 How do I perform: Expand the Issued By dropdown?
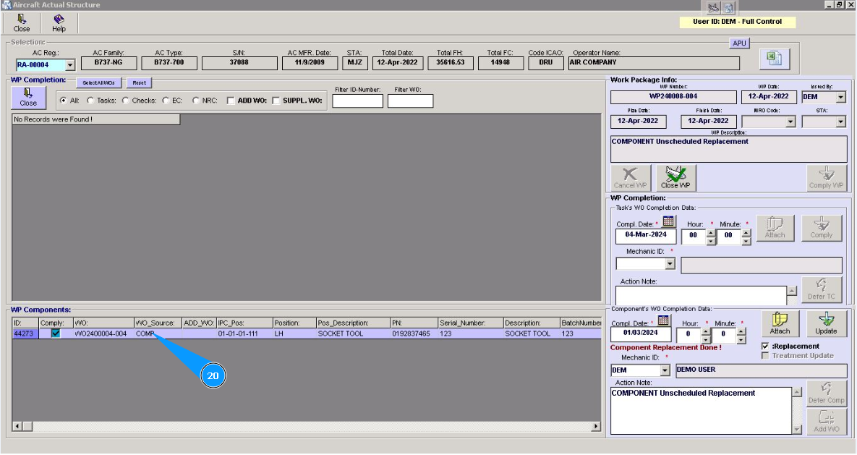[840, 97]
